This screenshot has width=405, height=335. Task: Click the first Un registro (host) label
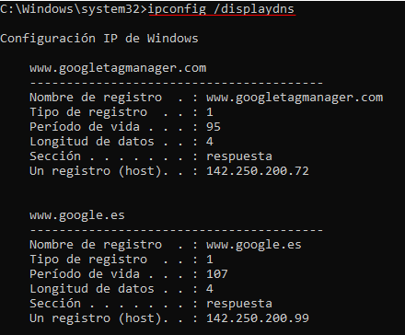[x=96, y=171]
